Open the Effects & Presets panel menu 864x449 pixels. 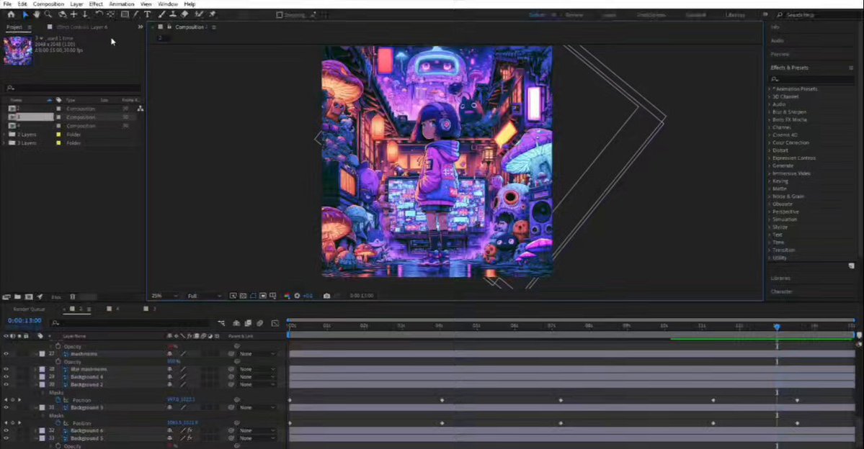coord(851,68)
